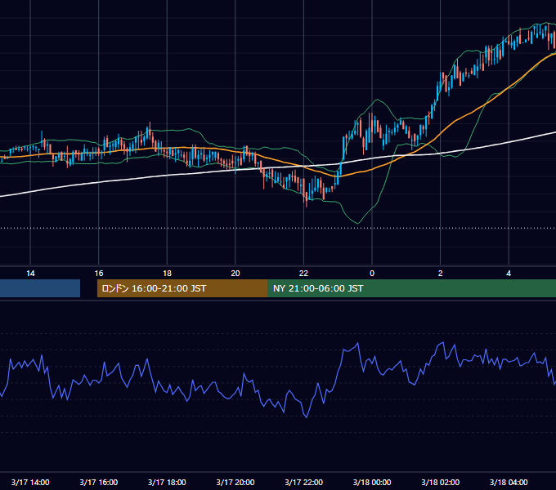The width and height of the screenshot is (556, 490).
Task: Click the hour label 16 on the upper axis
Action: pos(99,274)
